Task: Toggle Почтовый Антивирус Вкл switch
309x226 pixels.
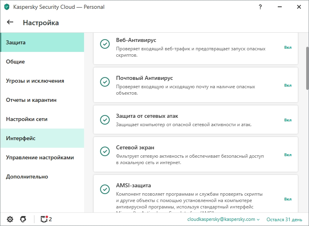Action: 288,85
